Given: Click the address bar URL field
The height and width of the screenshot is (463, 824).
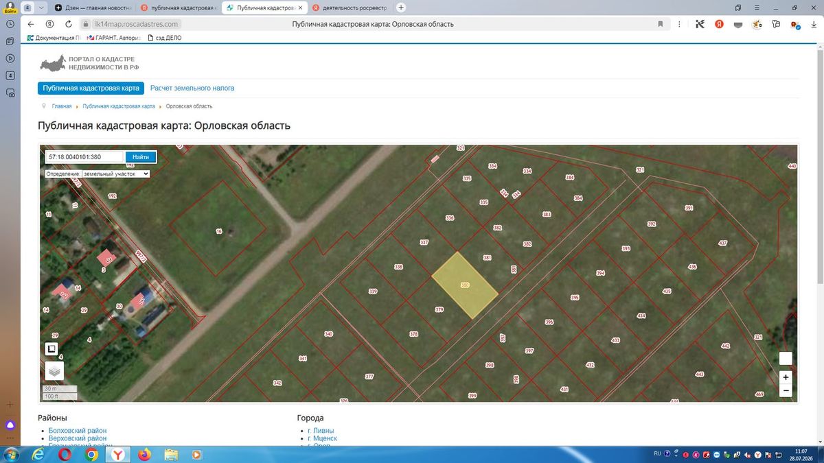Looking at the screenshot, I should 373,24.
